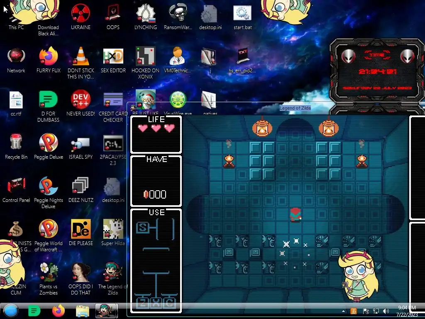The height and width of the screenshot is (319, 425).
Task: Click the VLC cone desktop shortcut
Action: point(81,63)
